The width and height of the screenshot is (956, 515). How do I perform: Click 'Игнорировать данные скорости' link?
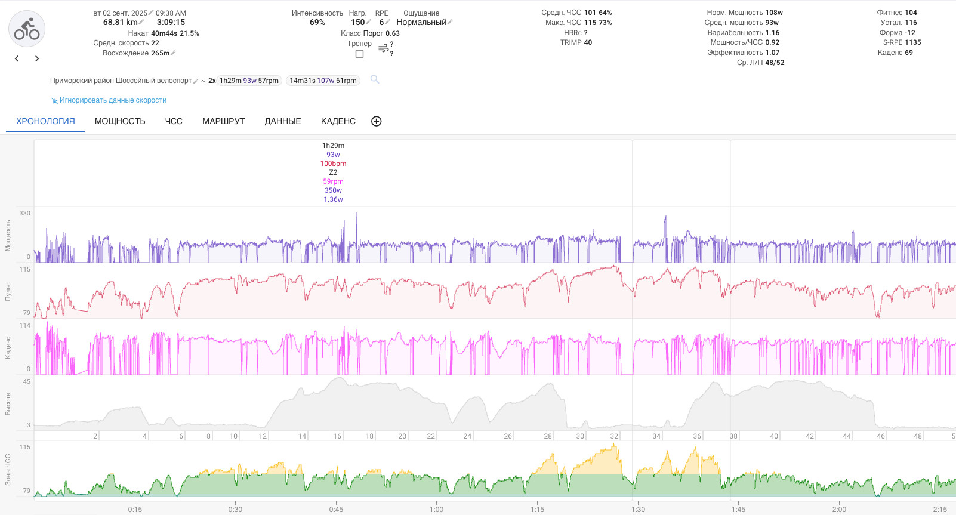(113, 100)
